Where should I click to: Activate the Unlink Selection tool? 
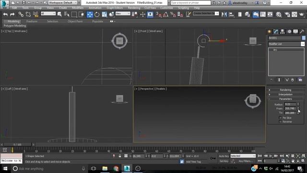pyautogui.click(x=28, y=14)
